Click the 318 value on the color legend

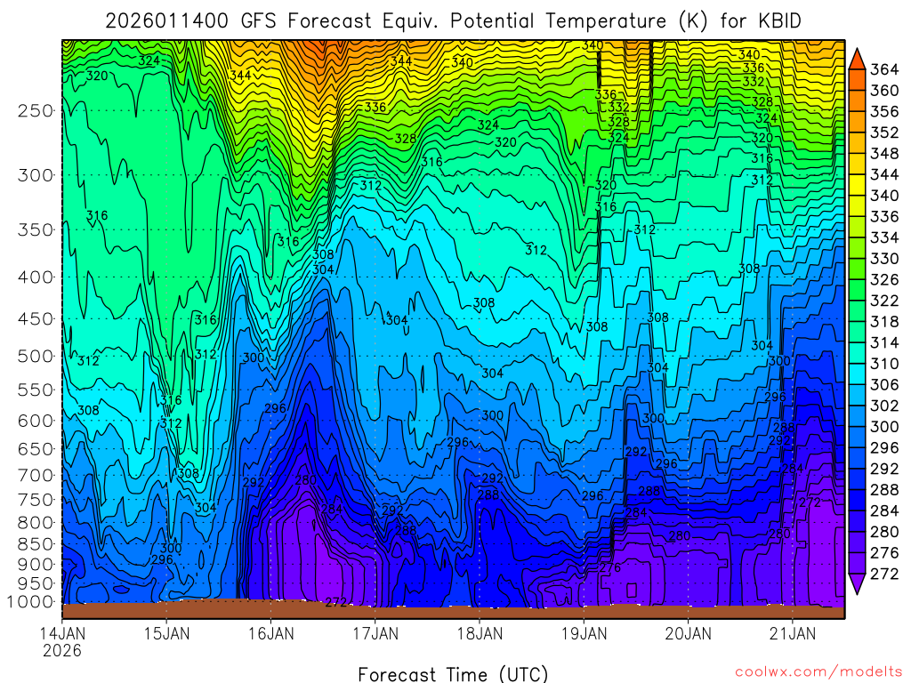[884, 322]
